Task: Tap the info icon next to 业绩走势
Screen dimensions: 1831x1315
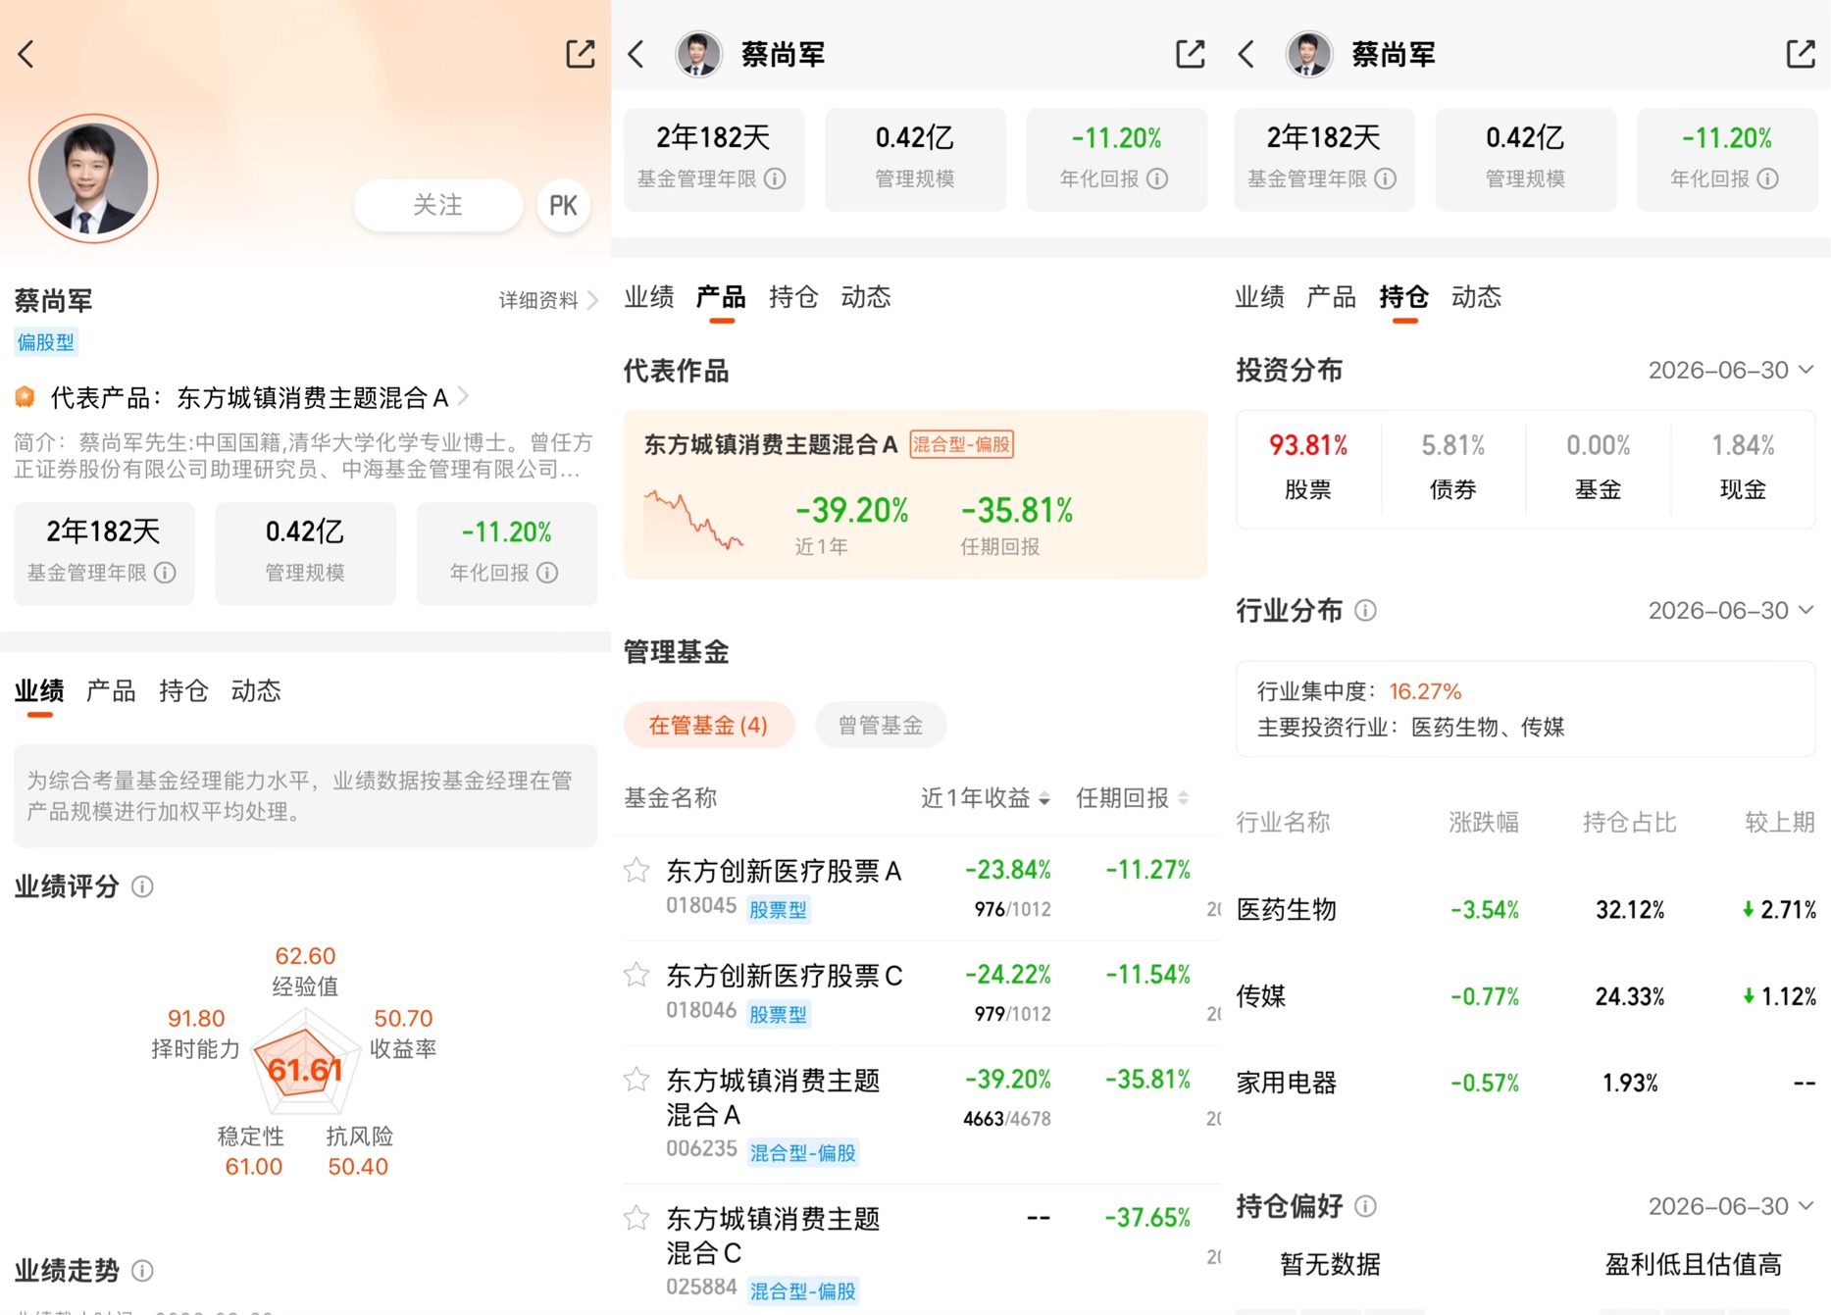Action: click(x=142, y=1271)
